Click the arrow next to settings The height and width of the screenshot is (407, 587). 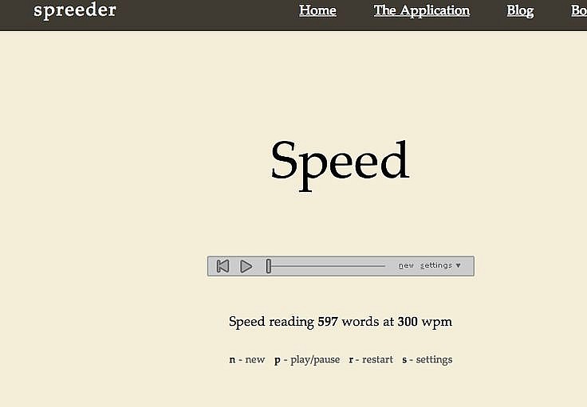[458, 266]
